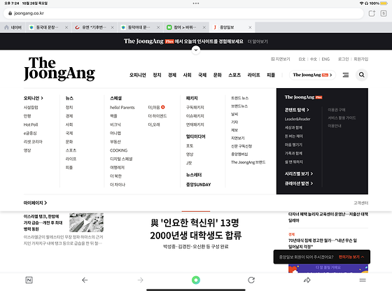Click the padlock icon in the address bar
Viewport: 392px width, 293px height.
tap(10, 13)
